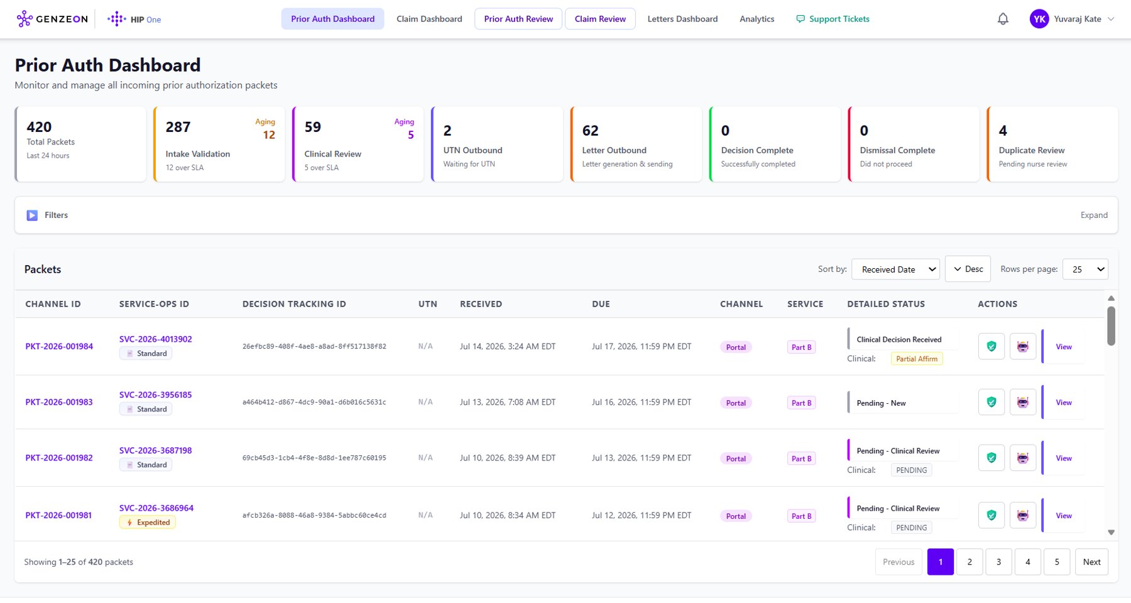Click shield icon for PKT-2026-001983
Image resolution: width=1131 pixels, height=603 pixels.
pyautogui.click(x=992, y=402)
